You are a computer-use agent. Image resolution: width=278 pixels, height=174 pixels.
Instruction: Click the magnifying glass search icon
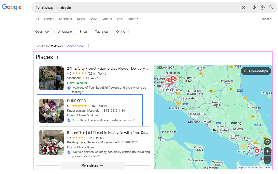[x=271, y=7]
